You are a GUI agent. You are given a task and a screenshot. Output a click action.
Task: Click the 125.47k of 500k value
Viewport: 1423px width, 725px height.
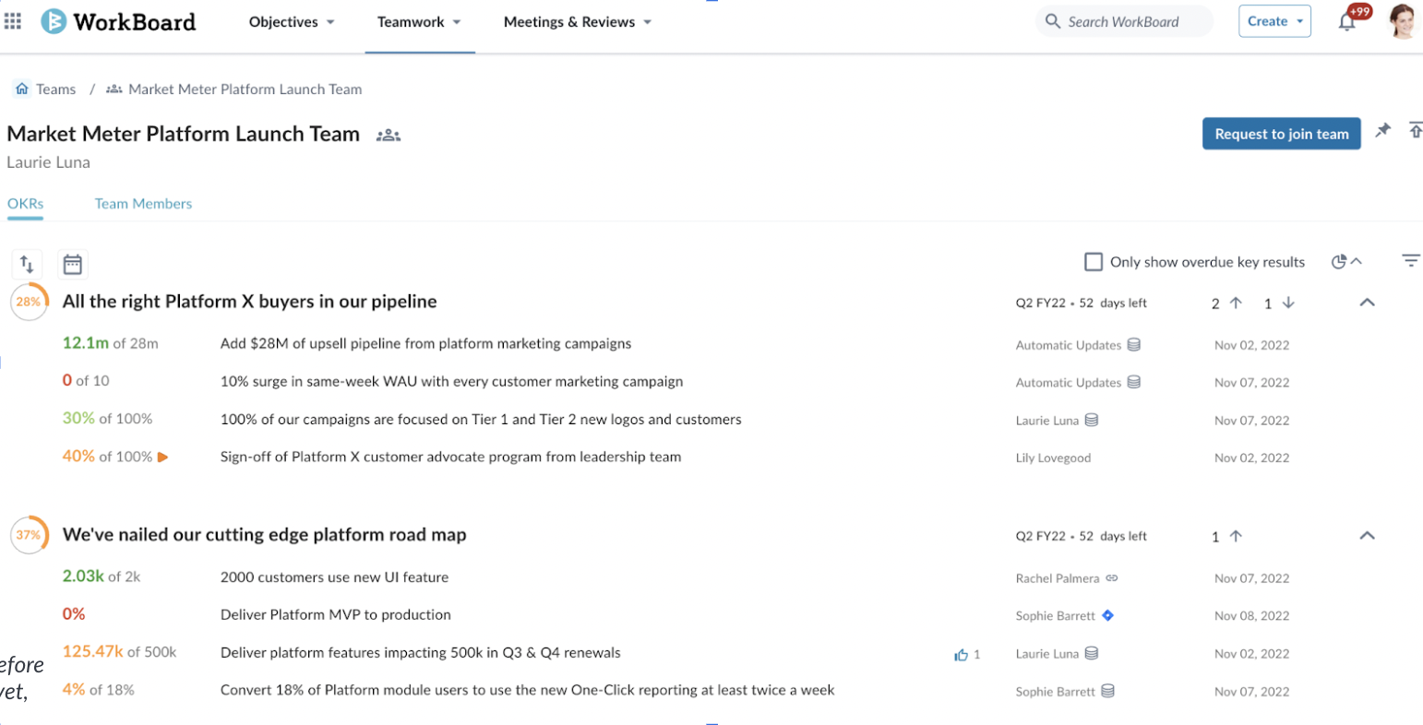coord(120,652)
